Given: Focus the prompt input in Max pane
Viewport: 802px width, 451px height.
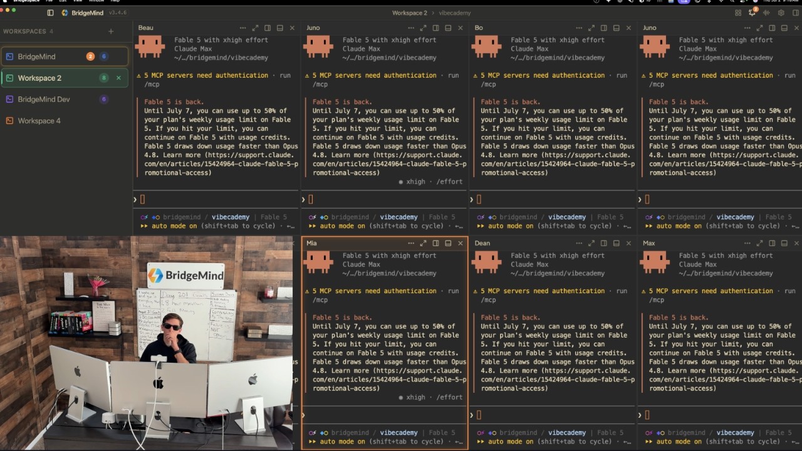Looking at the screenshot, I should [x=721, y=415].
